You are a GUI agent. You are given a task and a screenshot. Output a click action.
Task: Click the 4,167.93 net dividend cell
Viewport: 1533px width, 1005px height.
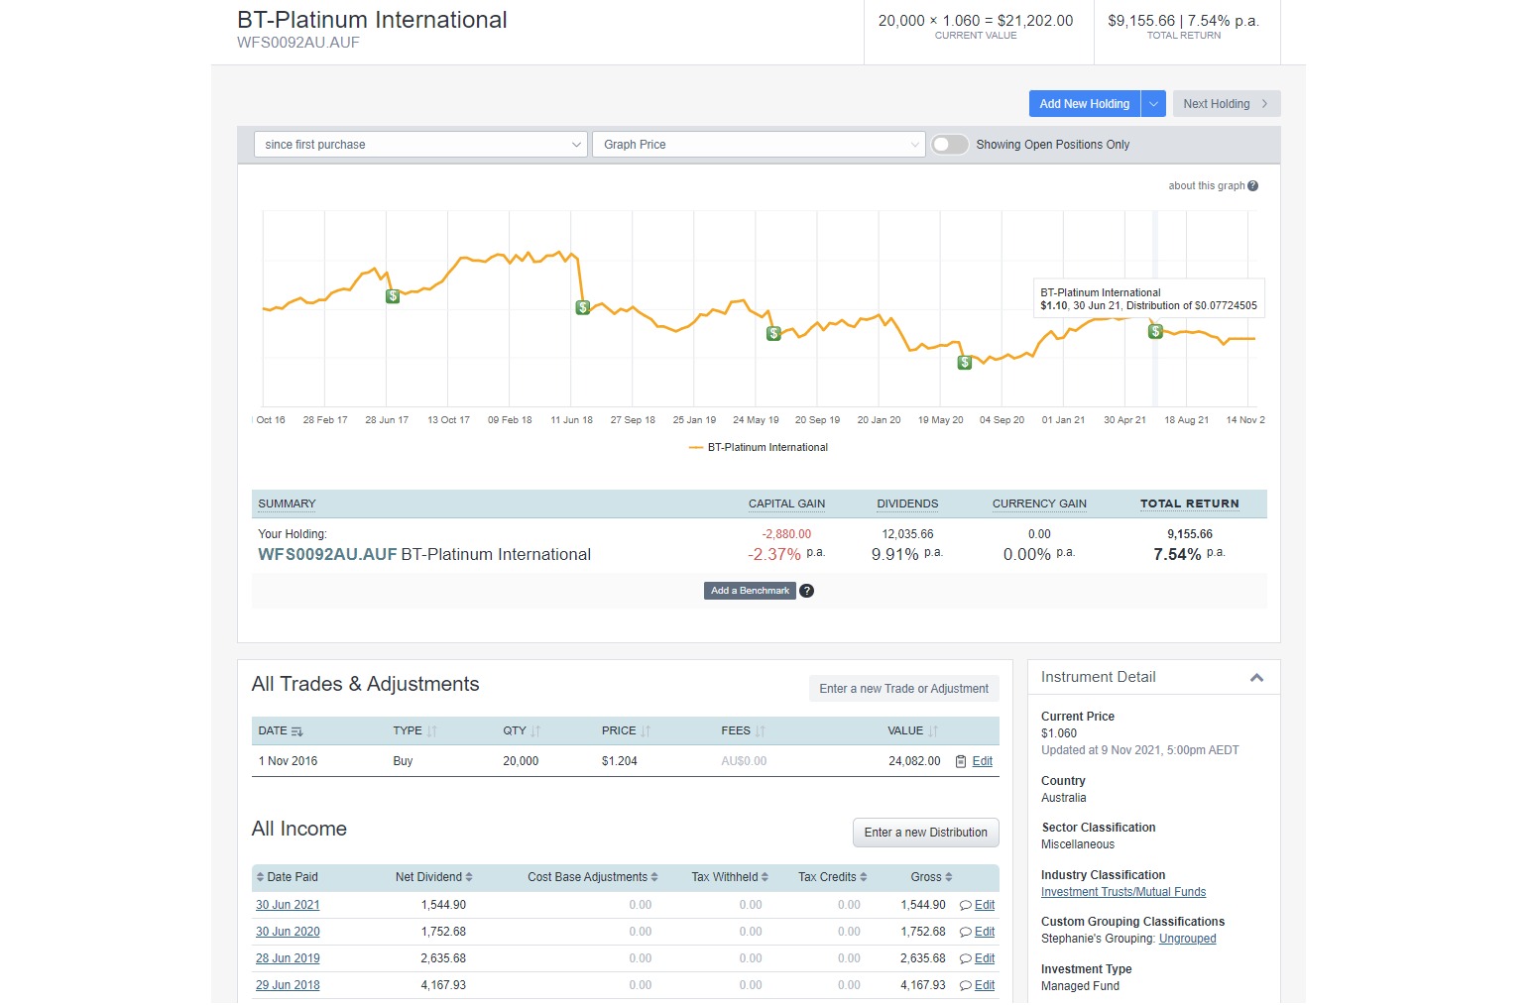tap(443, 985)
